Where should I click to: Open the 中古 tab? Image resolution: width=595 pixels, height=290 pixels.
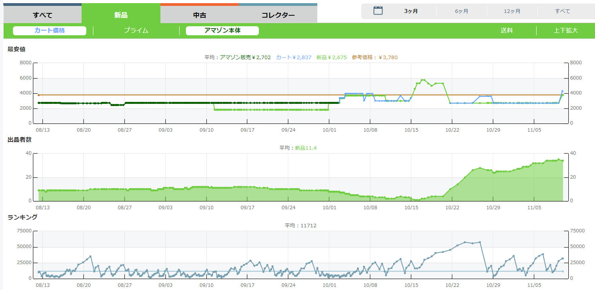pos(200,15)
